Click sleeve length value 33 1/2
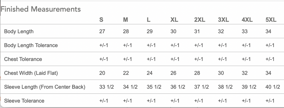 coord(106,87)
